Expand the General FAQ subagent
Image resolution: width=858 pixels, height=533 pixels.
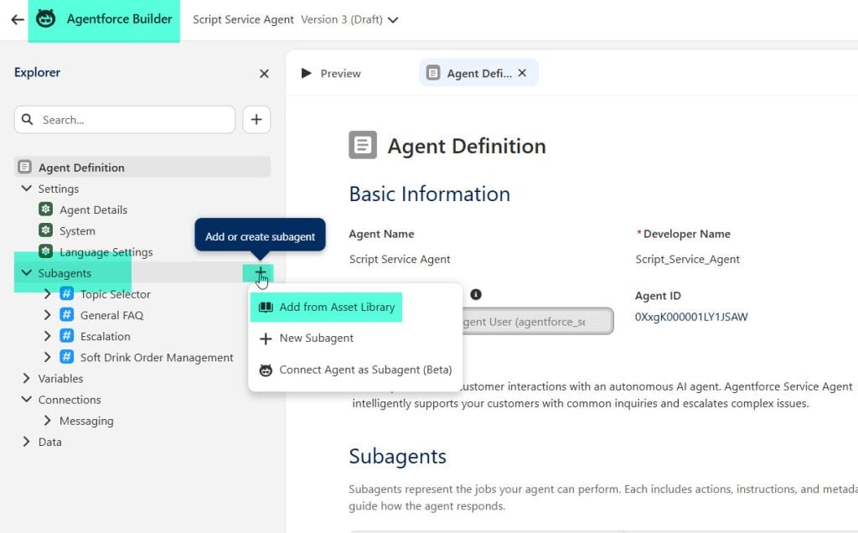click(47, 314)
